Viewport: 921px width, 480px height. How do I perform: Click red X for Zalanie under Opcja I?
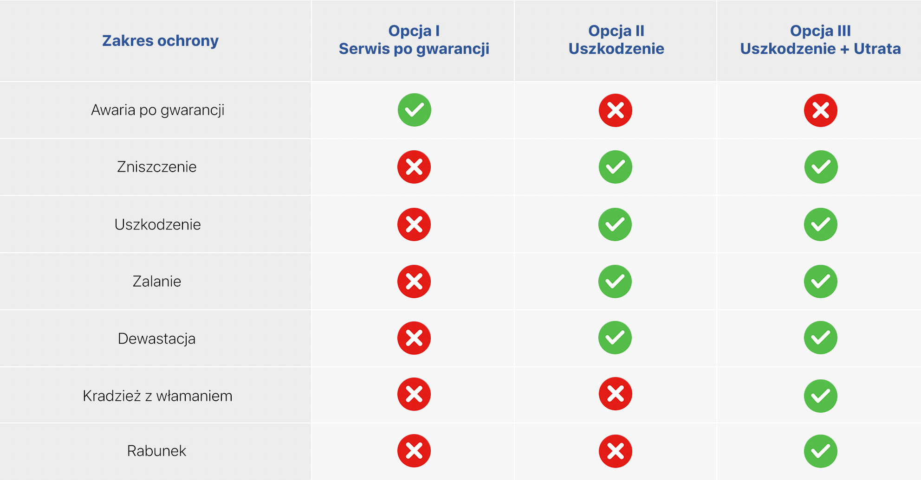pyautogui.click(x=414, y=282)
